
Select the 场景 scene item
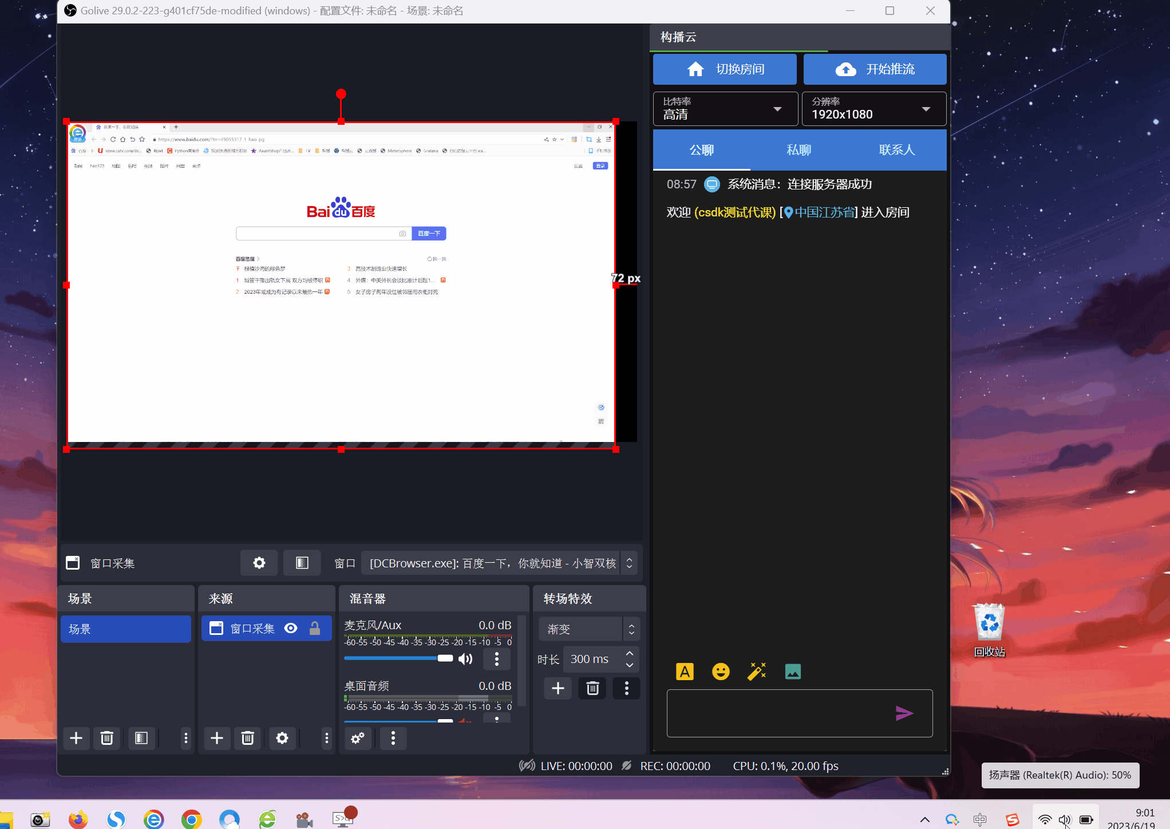click(126, 629)
